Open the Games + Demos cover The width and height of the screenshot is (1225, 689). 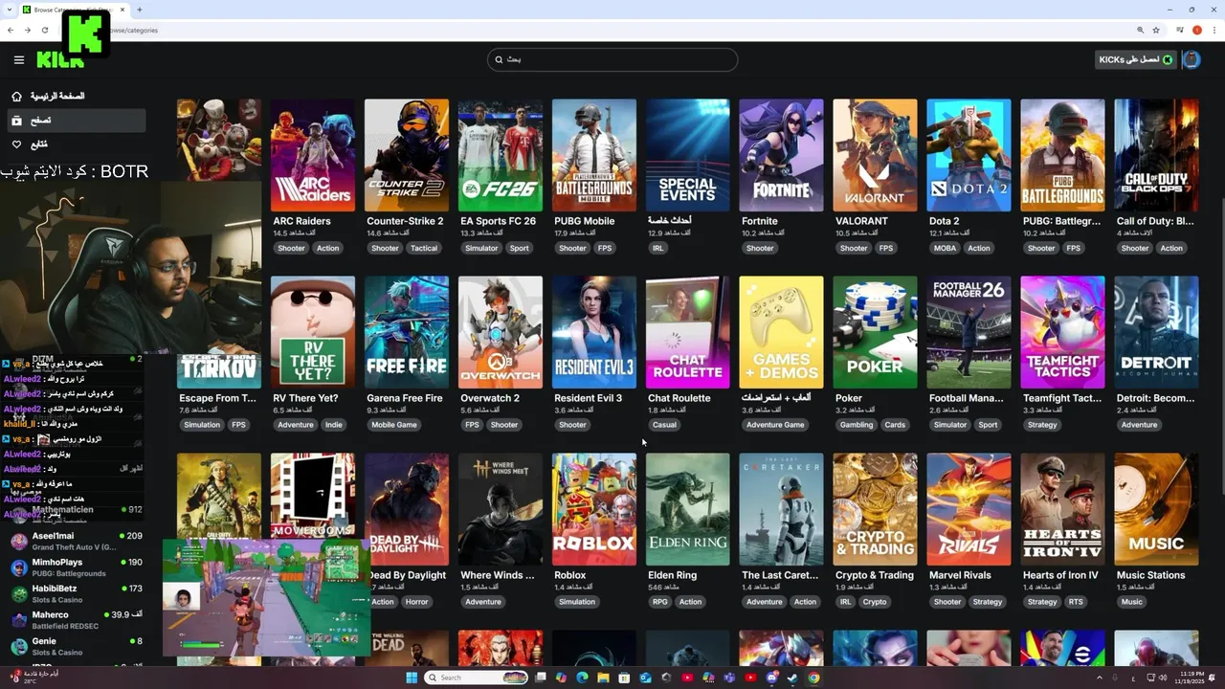[x=781, y=332]
